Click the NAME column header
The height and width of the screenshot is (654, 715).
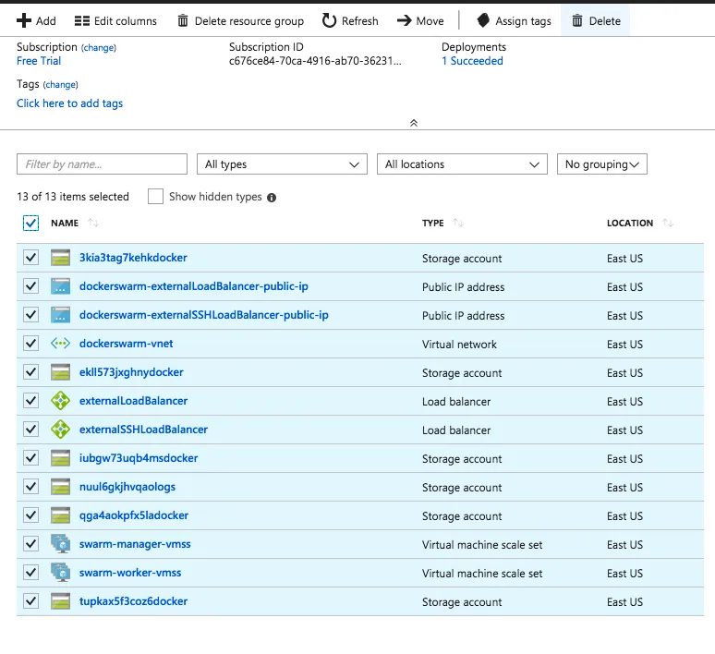point(65,223)
